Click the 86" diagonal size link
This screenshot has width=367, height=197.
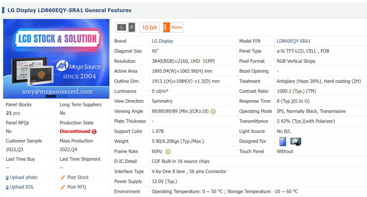[x=155, y=51]
